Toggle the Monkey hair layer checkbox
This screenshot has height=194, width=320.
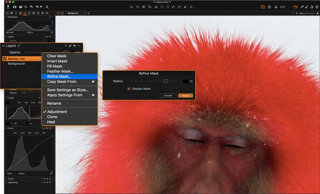(5, 59)
